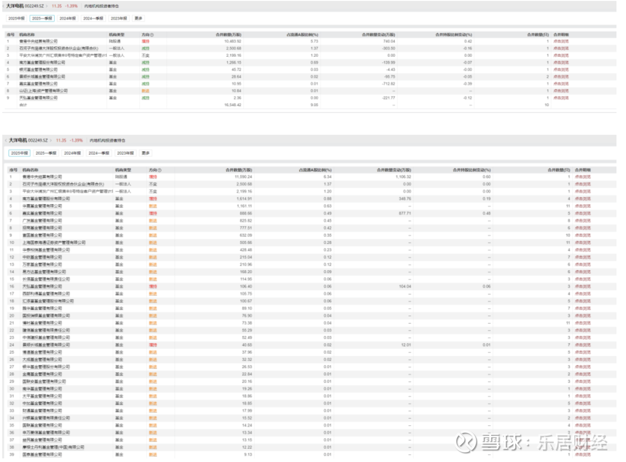626x462 pixels.
Task: Select the 2025中报 tab in the upper panel
Action: pos(16,19)
